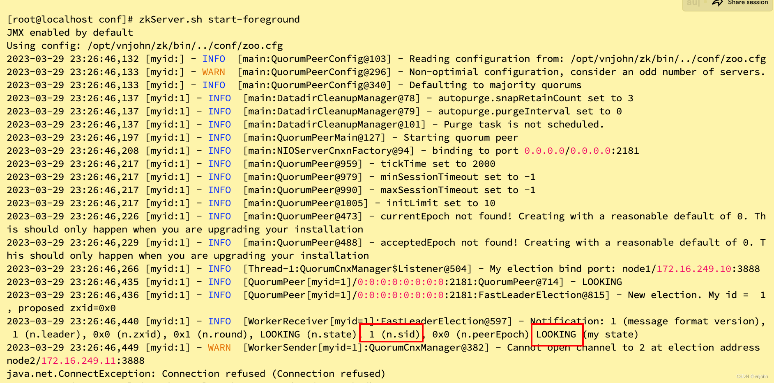Click '[WorkerReceiver[myid=1]:FastLeaderElection@597]' tag

[378, 321]
